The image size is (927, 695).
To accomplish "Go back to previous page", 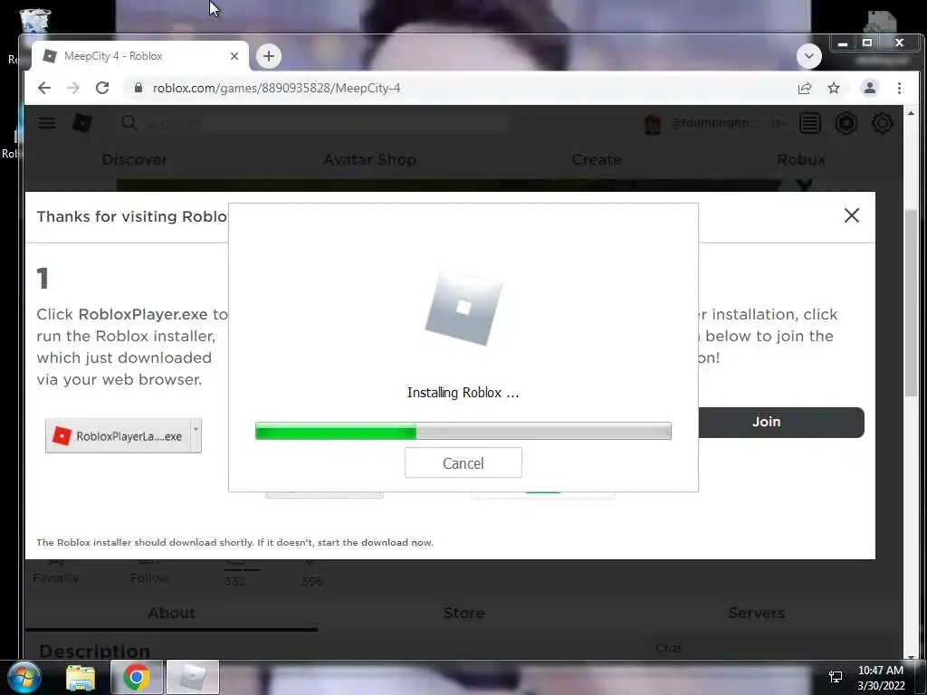I will [44, 88].
